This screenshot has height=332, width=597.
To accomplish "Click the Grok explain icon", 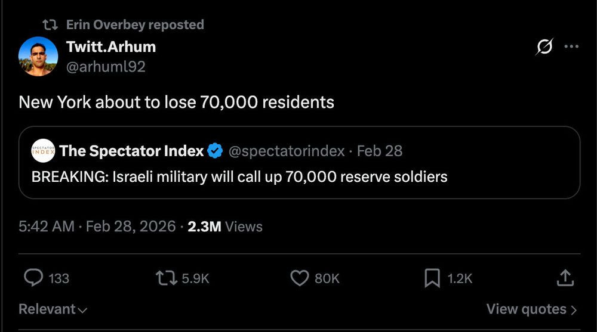I will click(x=544, y=46).
